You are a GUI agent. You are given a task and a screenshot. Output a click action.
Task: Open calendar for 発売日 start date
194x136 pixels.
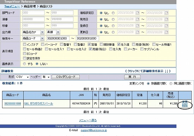[138, 19]
